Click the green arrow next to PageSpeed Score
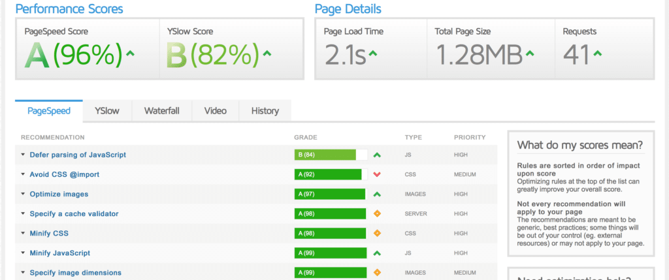This screenshot has width=669, height=280. tap(130, 54)
